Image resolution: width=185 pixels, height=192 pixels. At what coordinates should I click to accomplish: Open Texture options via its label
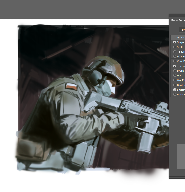coord(181,52)
